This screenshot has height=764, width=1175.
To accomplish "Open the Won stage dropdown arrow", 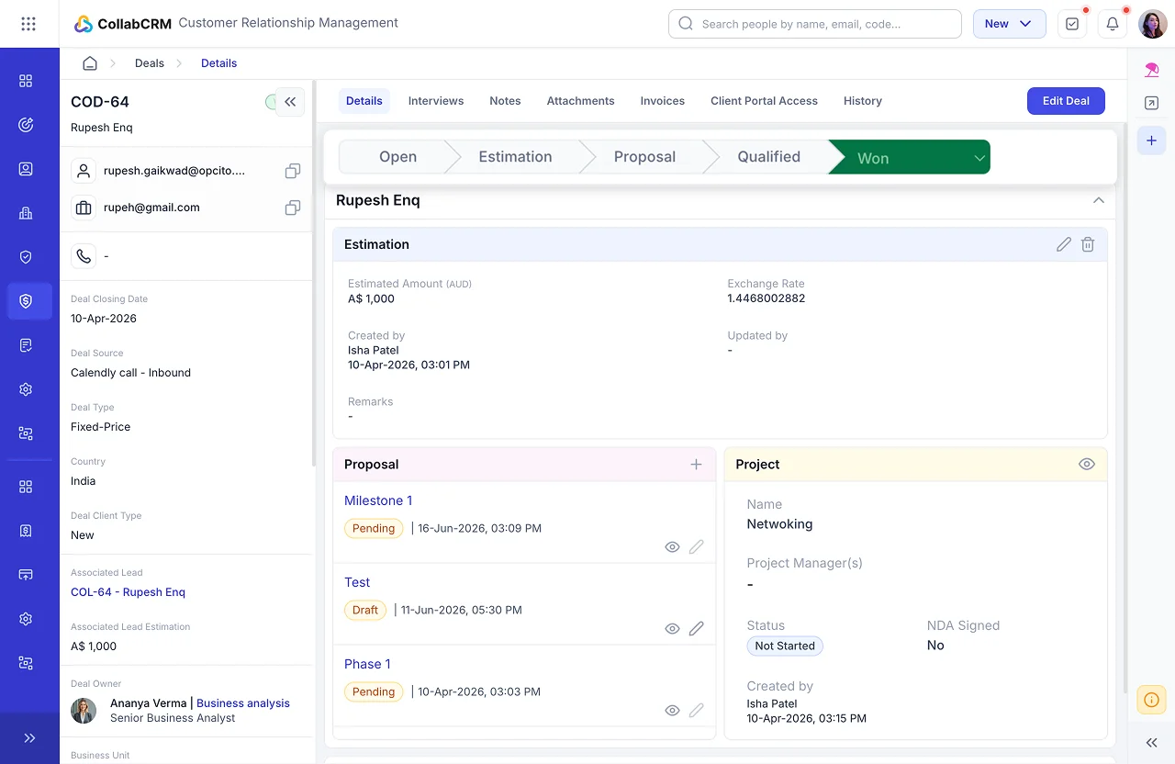I will coord(979,158).
